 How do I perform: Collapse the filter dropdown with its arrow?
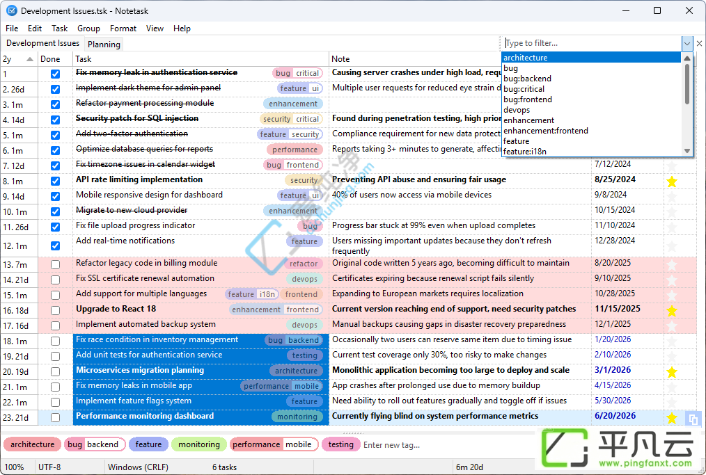[687, 44]
